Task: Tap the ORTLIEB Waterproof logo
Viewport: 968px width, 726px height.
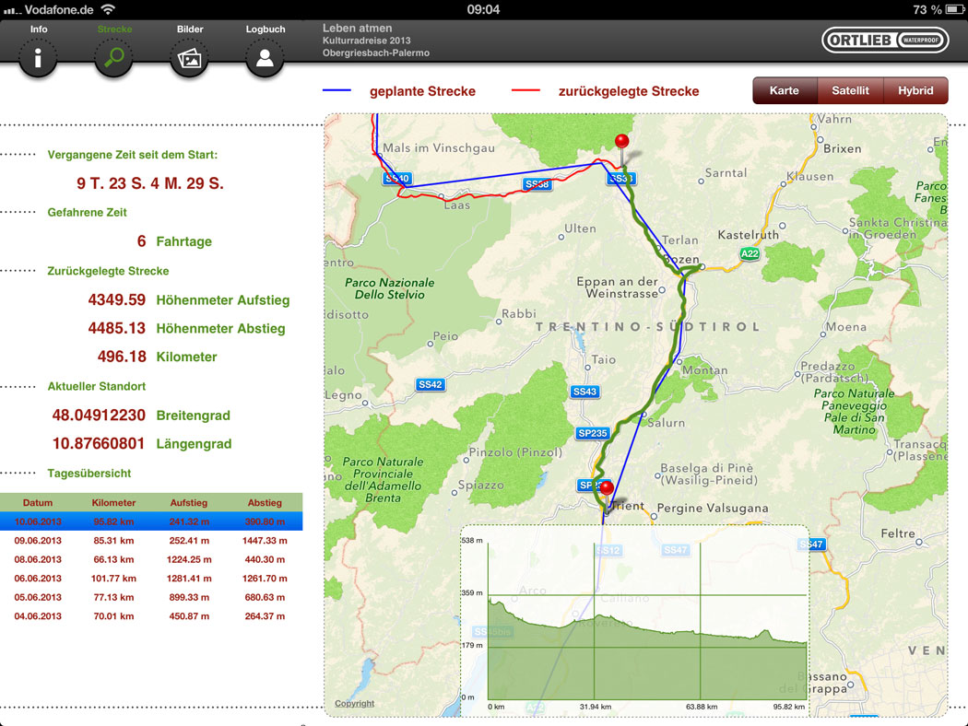Action: click(885, 41)
